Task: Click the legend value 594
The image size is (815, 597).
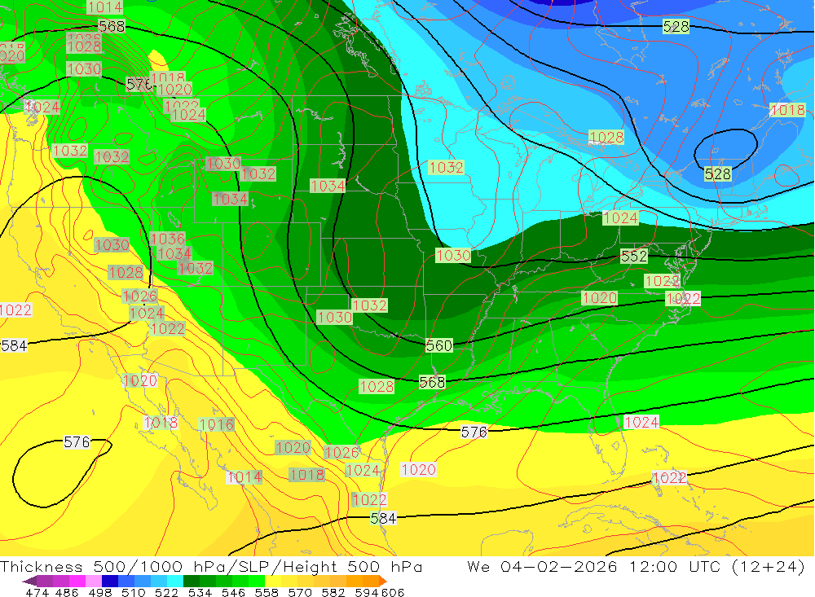Action: tap(366, 592)
